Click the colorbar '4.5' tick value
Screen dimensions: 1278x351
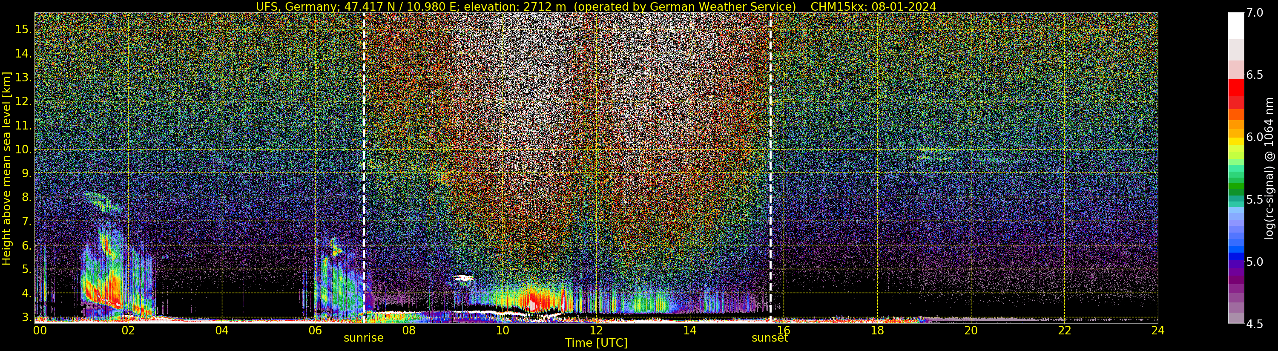(x=1255, y=324)
